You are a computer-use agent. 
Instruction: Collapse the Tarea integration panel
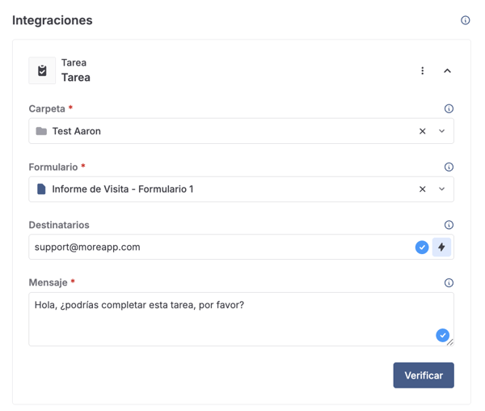click(447, 71)
